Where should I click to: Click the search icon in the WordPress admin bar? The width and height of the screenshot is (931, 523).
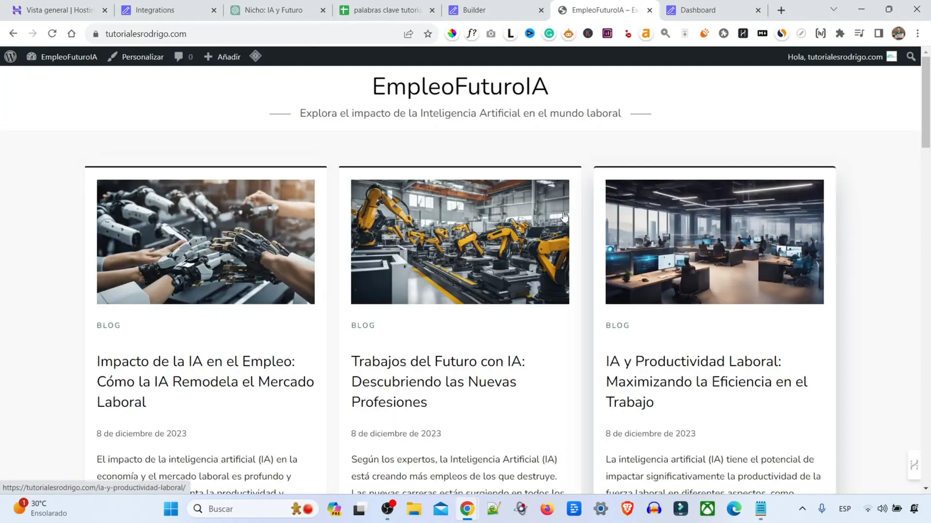tap(911, 56)
